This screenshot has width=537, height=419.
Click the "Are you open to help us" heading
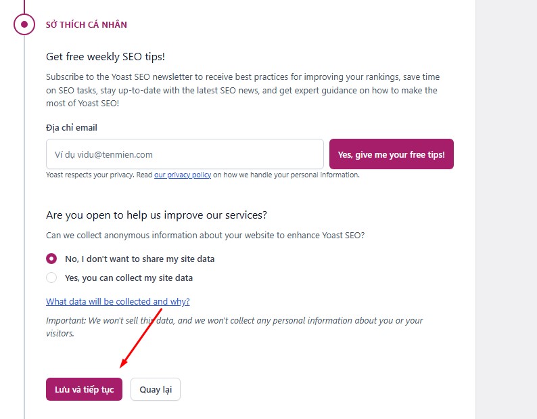click(x=156, y=215)
